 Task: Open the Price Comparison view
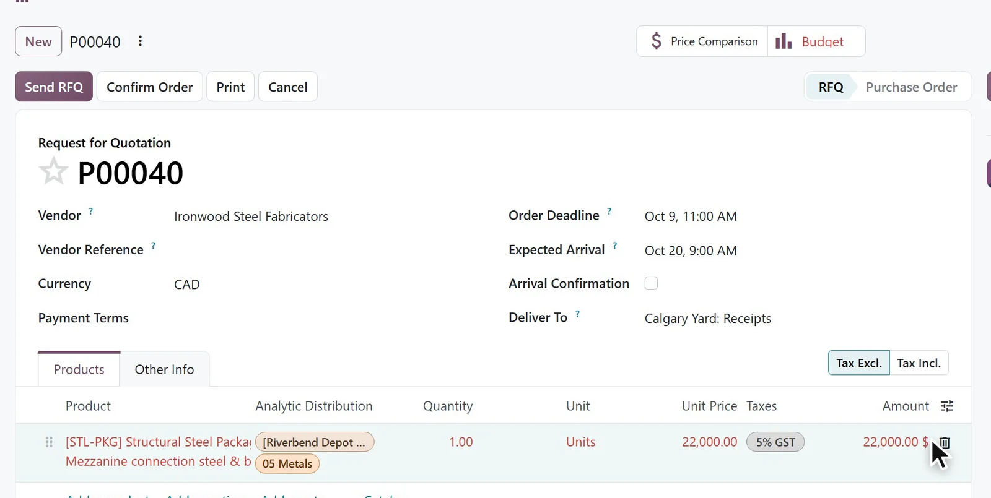pos(702,41)
